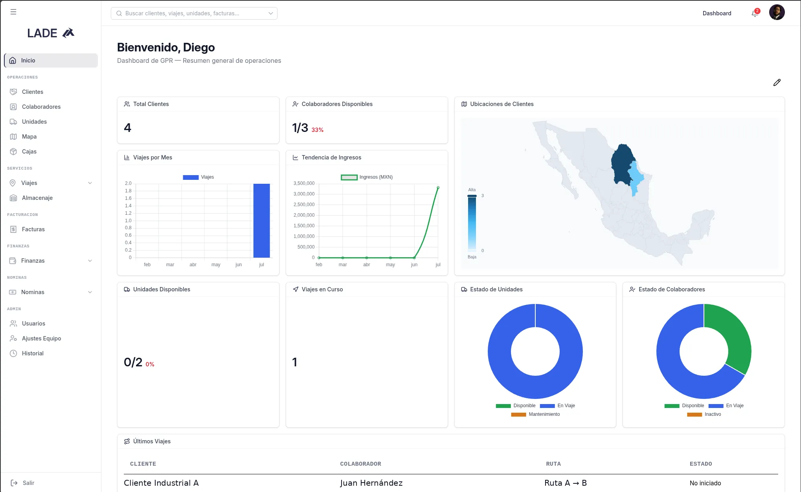Screen dimensions: 801x492
Task: Open Unidades section
Action: (34, 122)
